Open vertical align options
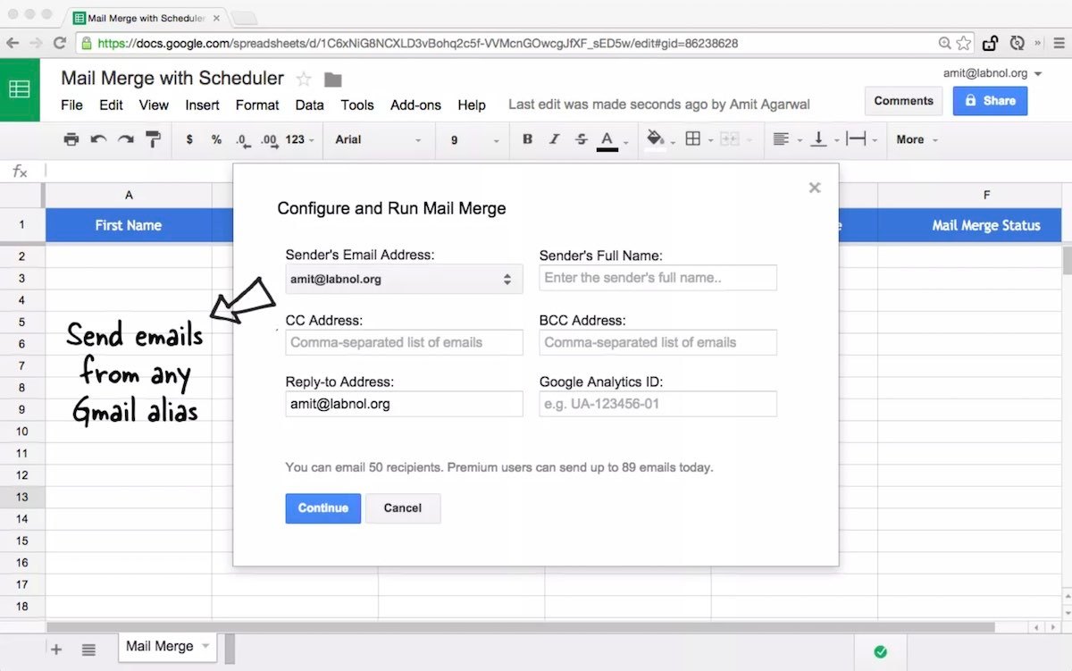Screen dimensions: 1072x671 pyautogui.click(x=817, y=139)
